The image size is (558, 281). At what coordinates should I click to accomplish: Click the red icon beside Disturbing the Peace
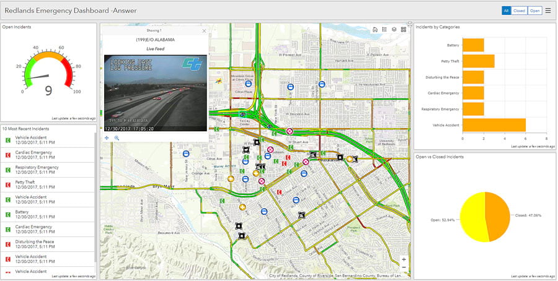(x=8, y=244)
